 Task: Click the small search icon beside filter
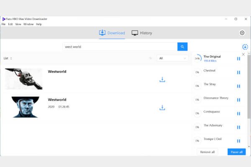[x=150, y=58]
